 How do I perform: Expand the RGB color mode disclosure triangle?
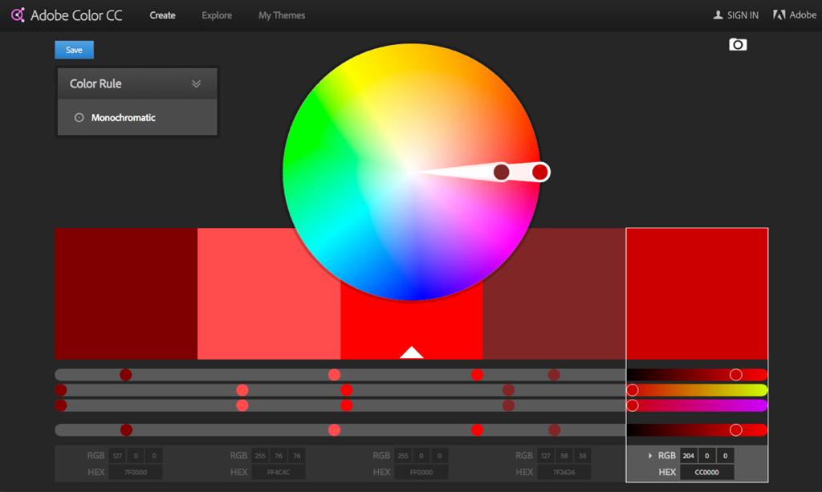(x=650, y=456)
